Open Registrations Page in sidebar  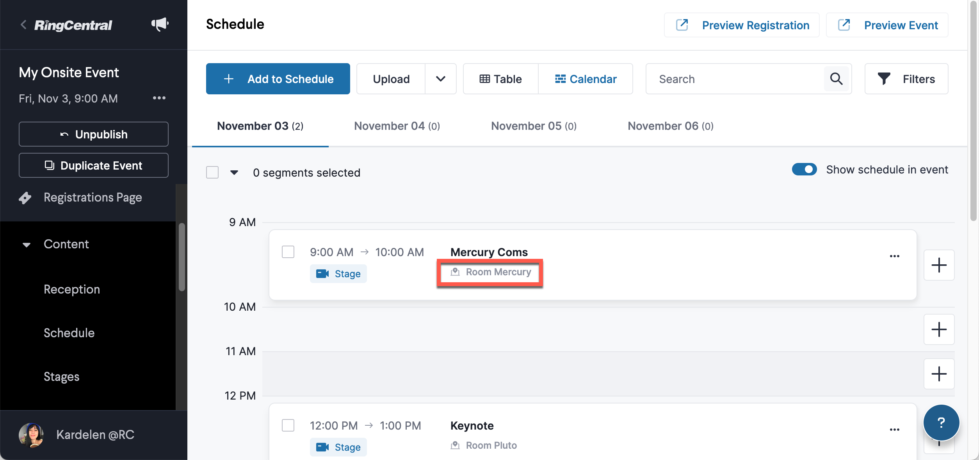pos(93,198)
